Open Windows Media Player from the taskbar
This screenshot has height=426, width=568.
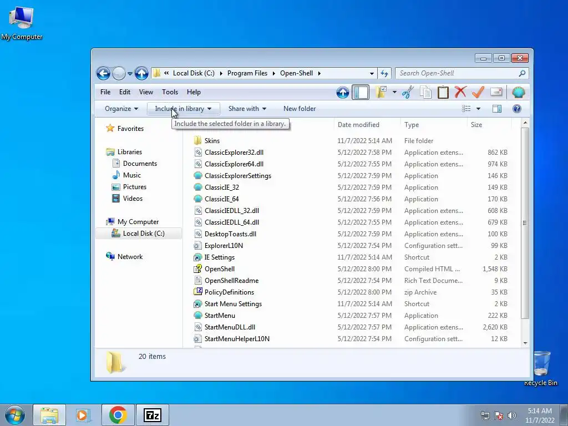[83, 415]
